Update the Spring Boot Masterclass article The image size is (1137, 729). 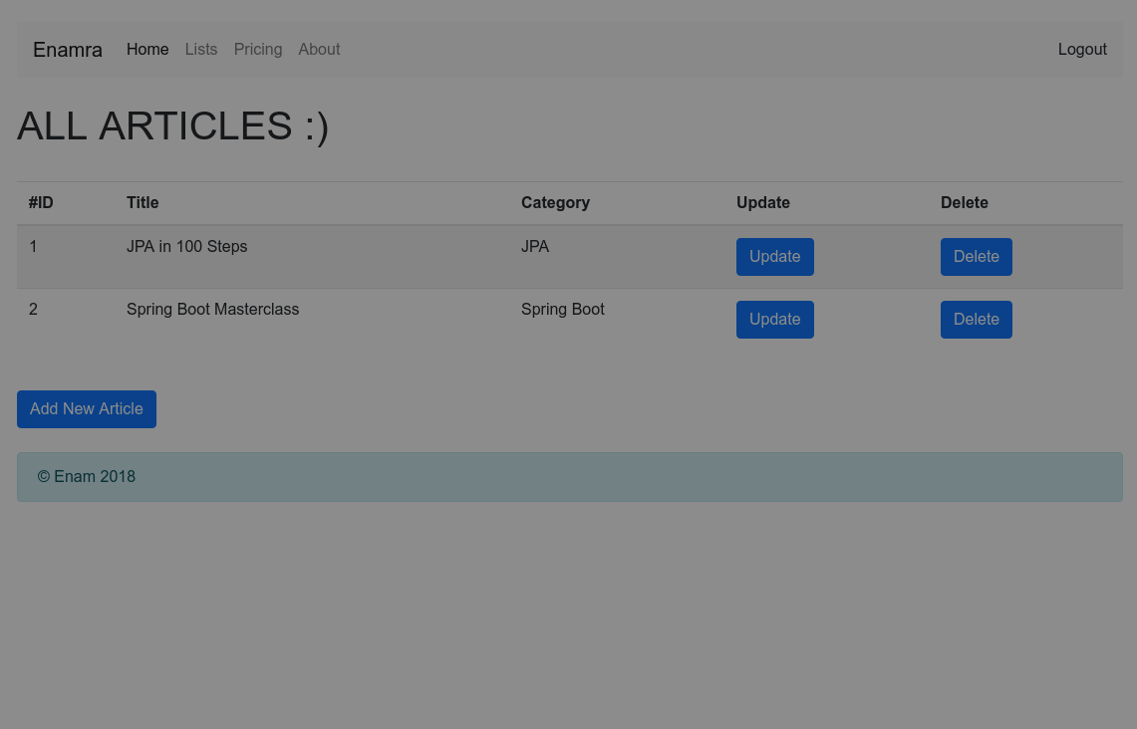click(x=774, y=320)
